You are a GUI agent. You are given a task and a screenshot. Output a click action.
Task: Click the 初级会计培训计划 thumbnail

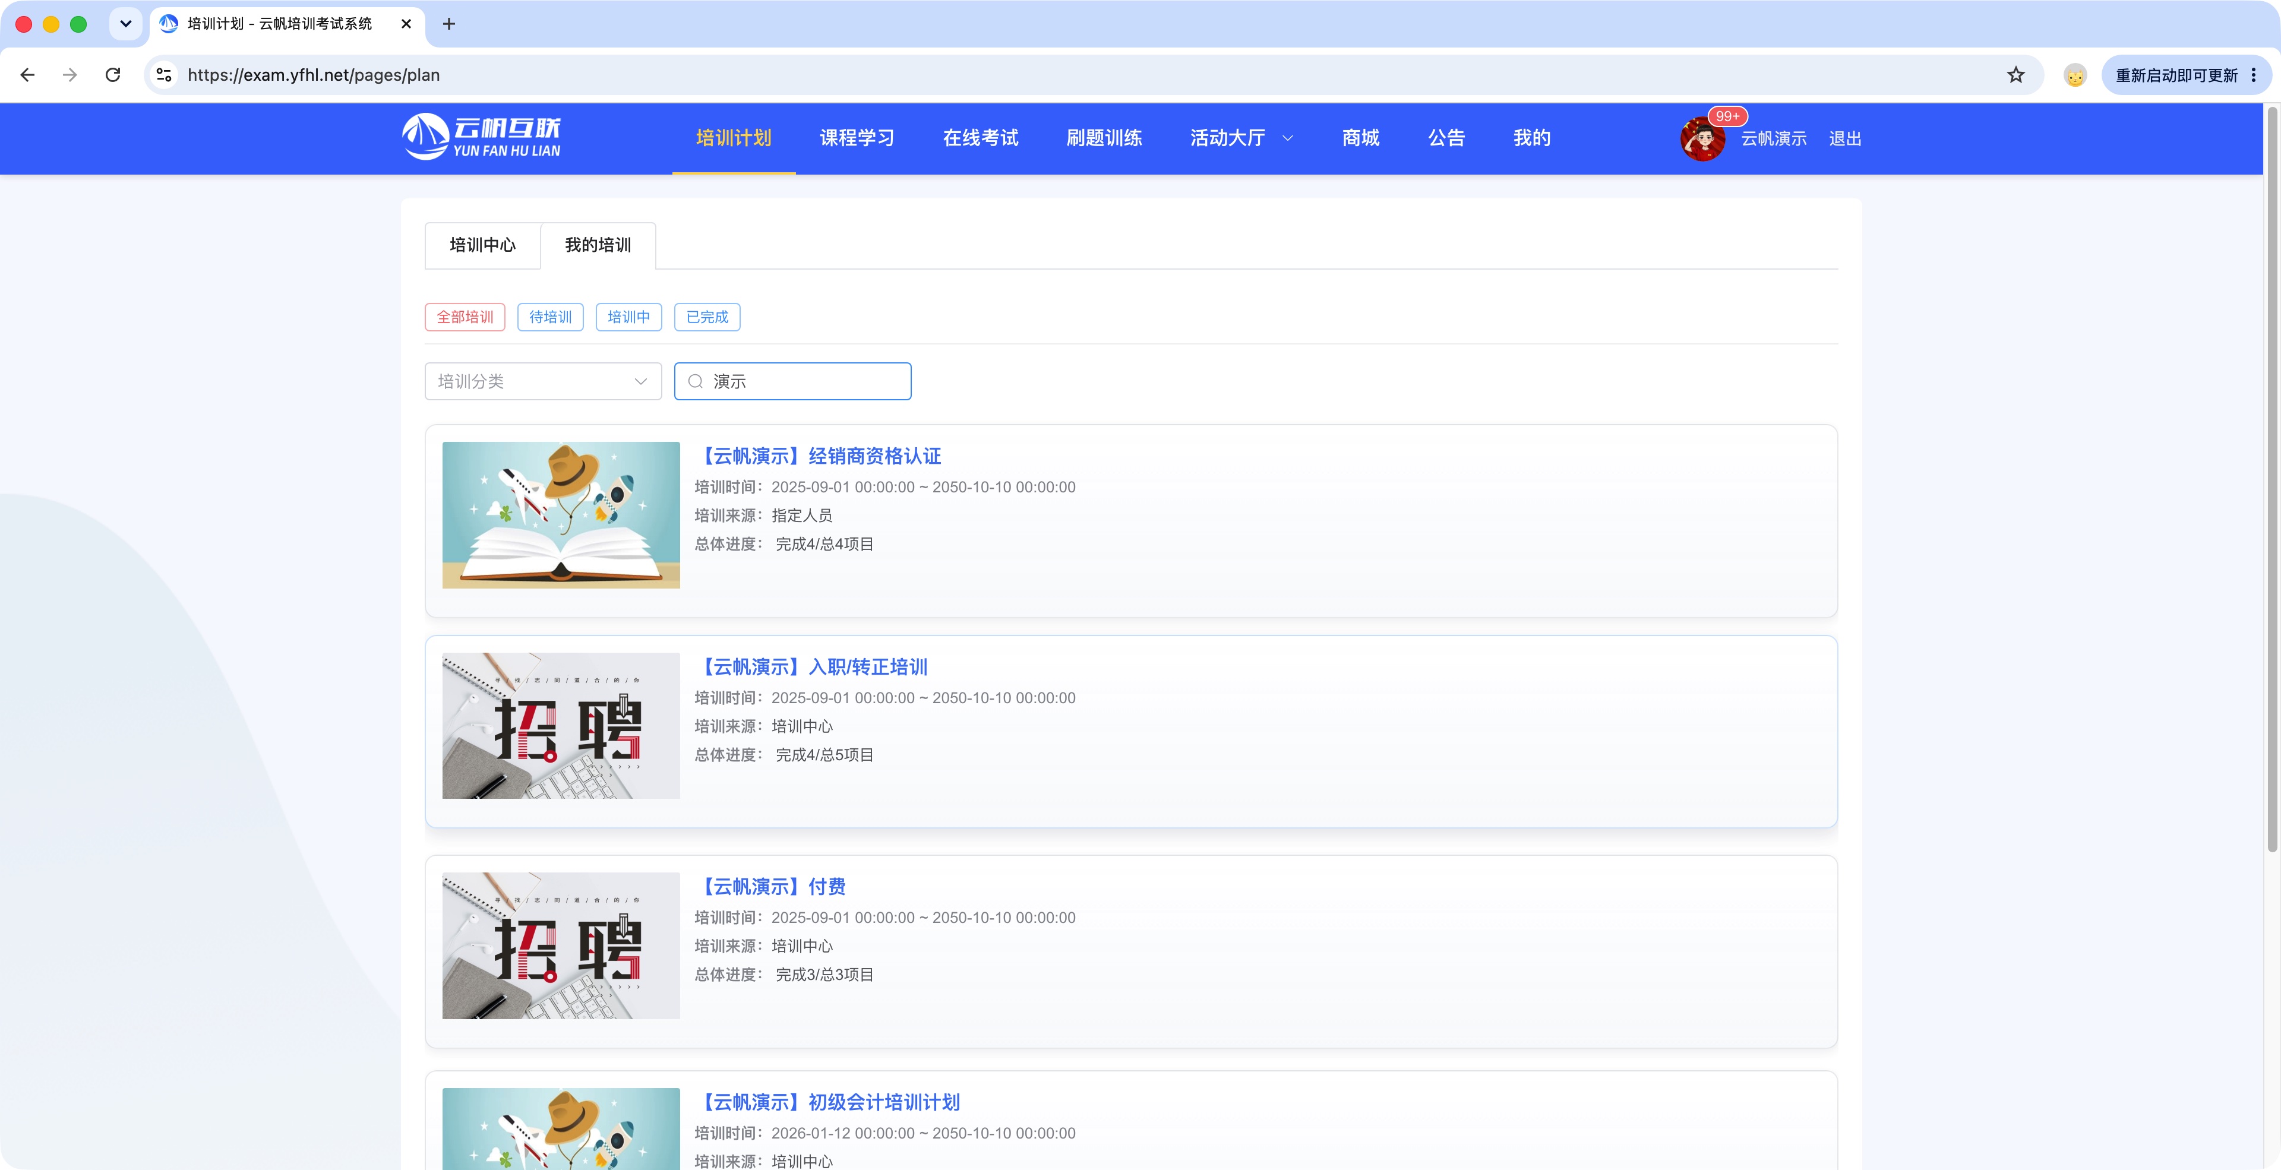tap(561, 1128)
